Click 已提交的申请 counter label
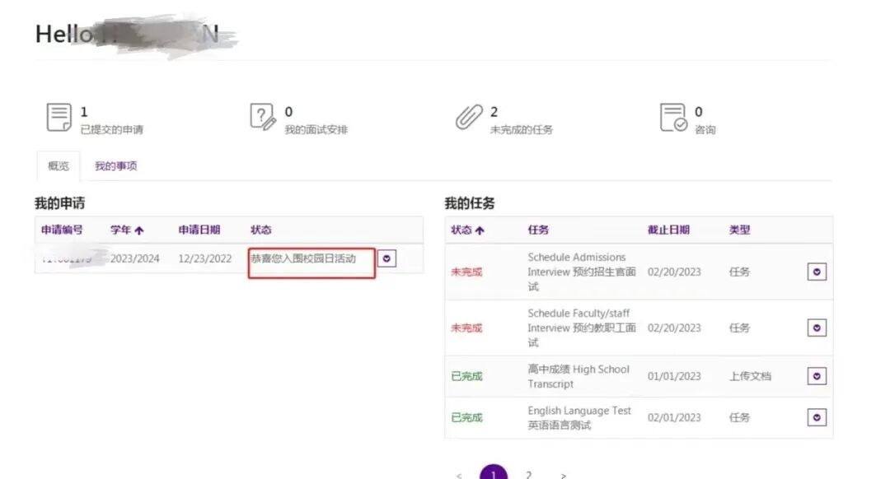The width and height of the screenshot is (890, 479). (112, 130)
